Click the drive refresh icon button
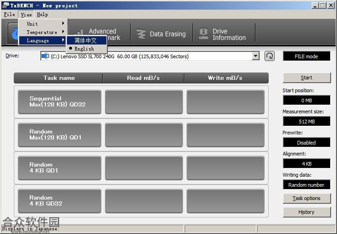 269,56
